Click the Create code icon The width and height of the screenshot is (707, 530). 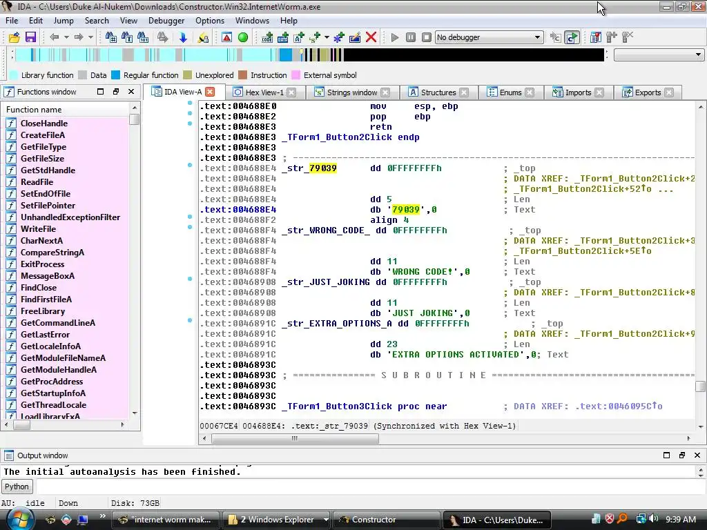coord(267,37)
